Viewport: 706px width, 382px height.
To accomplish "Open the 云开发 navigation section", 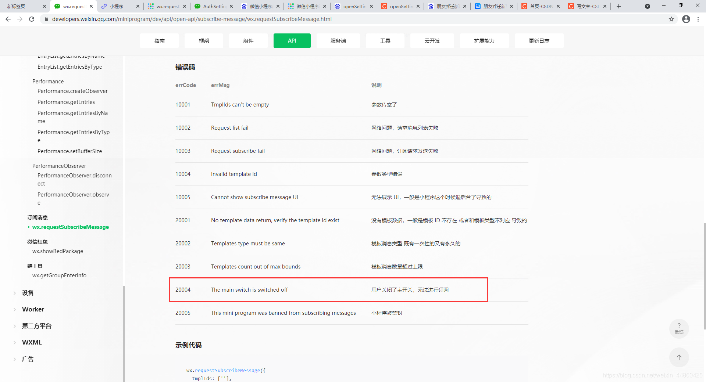I will (432, 41).
